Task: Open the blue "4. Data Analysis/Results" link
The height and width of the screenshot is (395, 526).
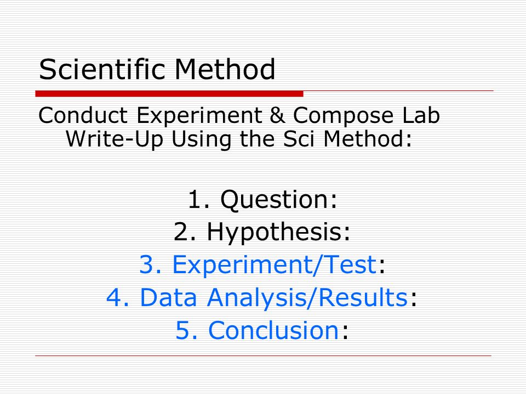Action: click(257, 297)
